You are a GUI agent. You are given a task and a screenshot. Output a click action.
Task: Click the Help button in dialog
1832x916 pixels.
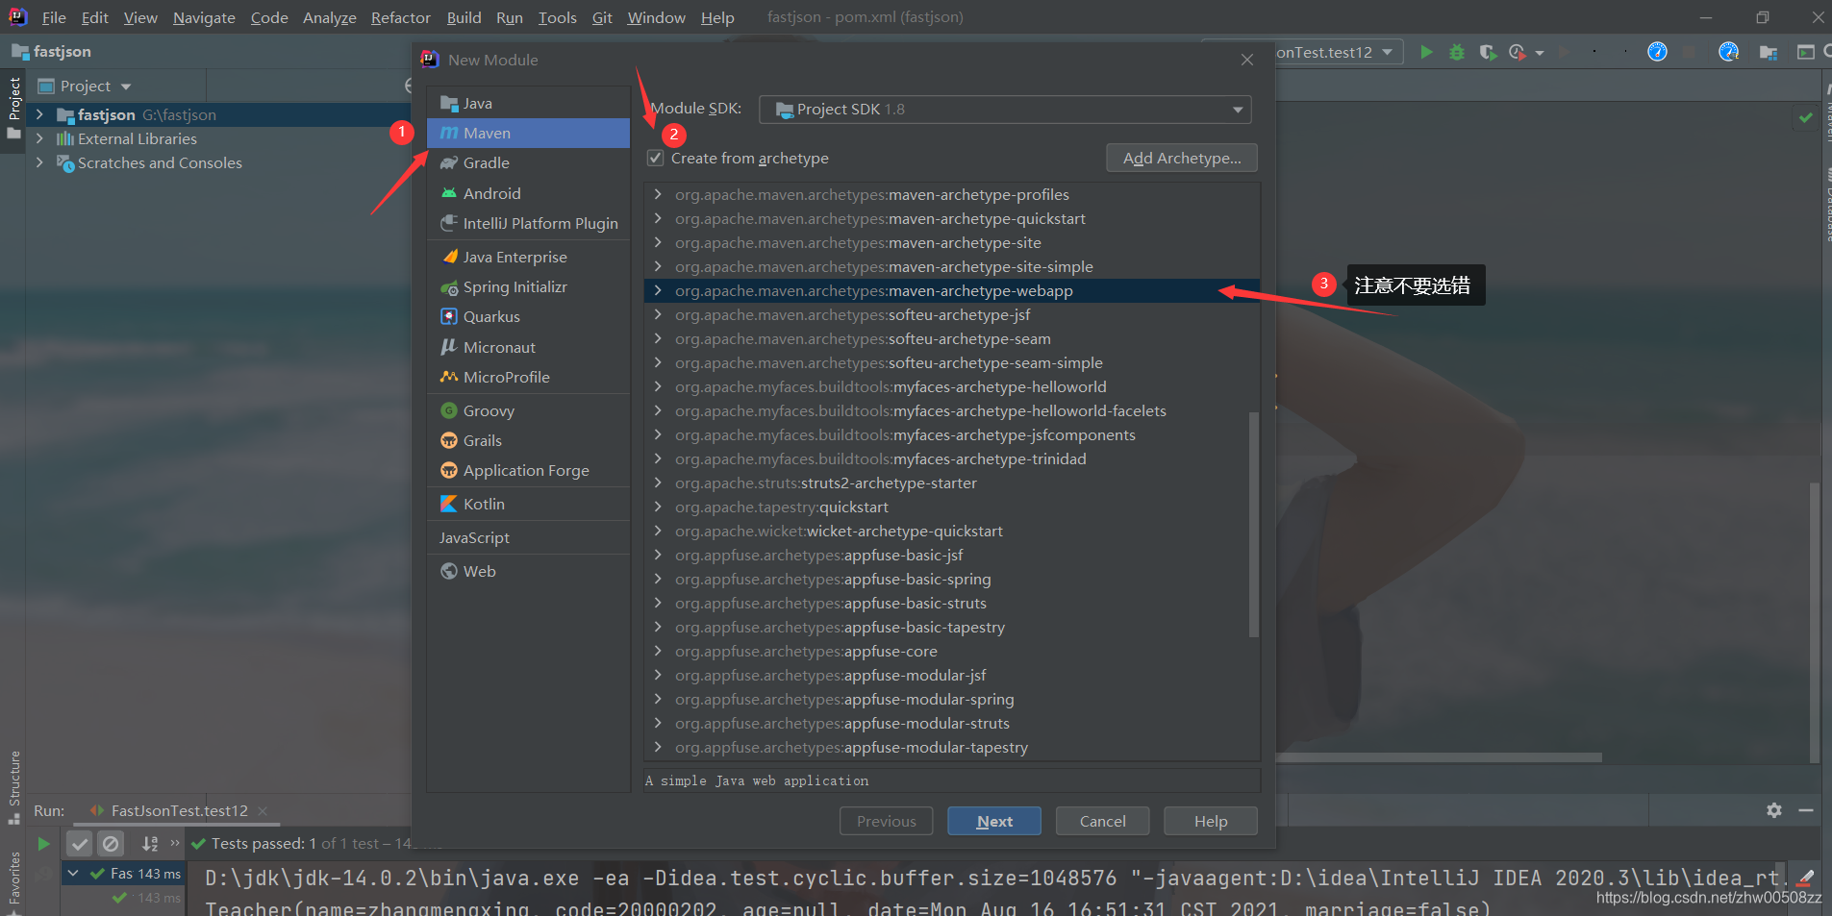pyautogui.click(x=1211, y=821)
